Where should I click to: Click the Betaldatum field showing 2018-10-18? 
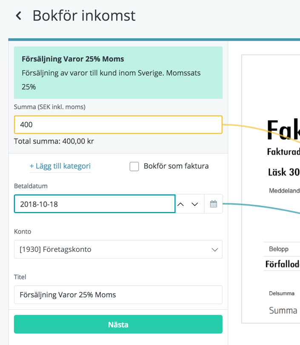[95, 204]
